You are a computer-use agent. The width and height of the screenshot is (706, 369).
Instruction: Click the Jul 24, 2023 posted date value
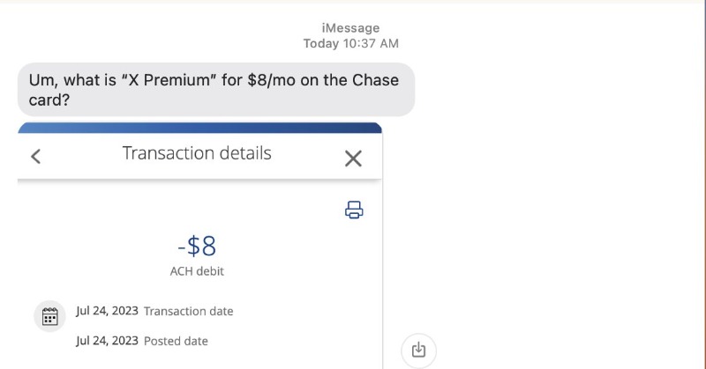coord(107,340)
